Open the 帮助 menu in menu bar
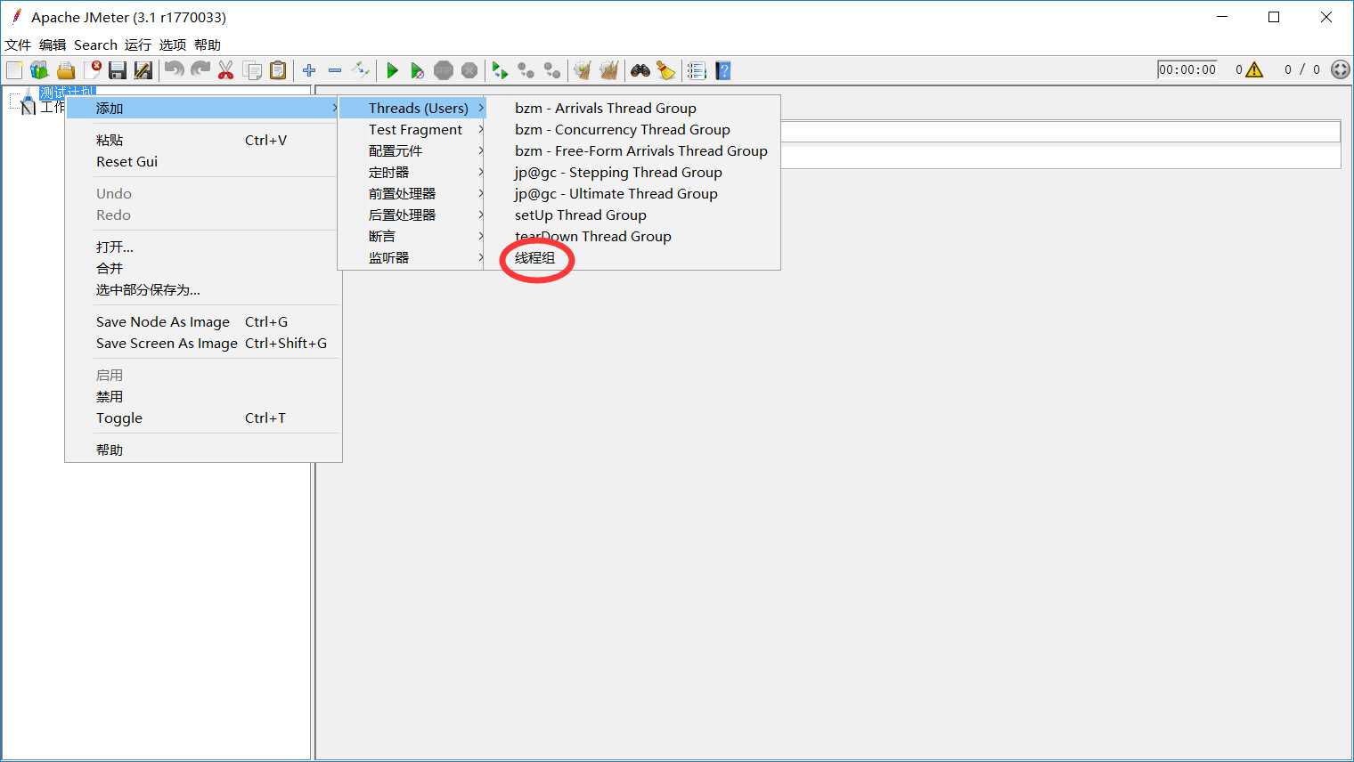 [x=208, y=45]
